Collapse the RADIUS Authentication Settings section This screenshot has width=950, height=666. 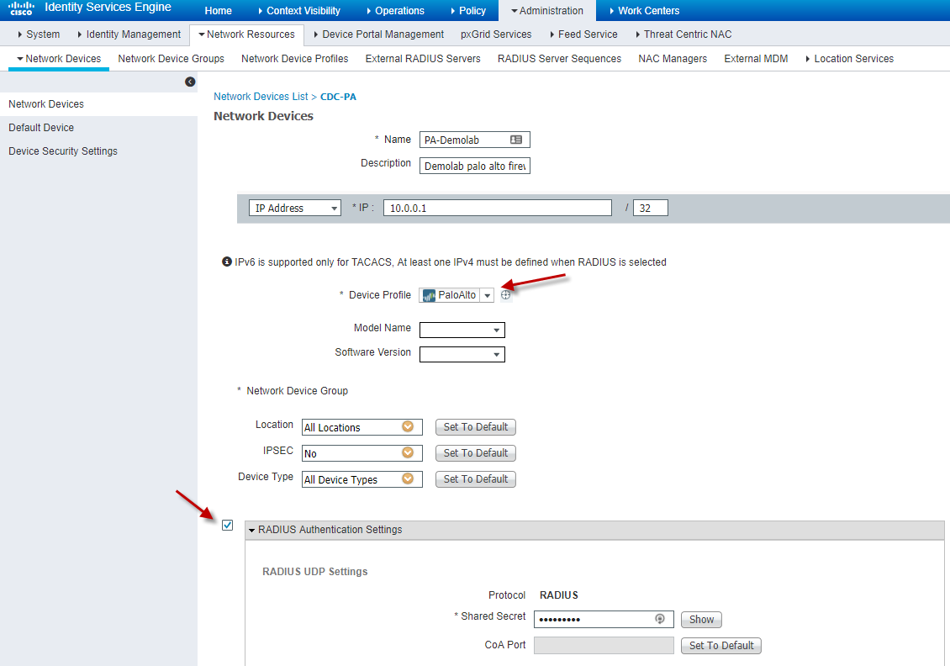[252, 531]
